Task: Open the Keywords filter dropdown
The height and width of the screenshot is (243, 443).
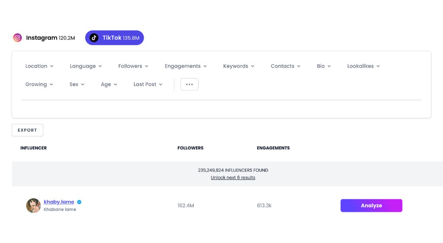Action: [x=238, y=66]
